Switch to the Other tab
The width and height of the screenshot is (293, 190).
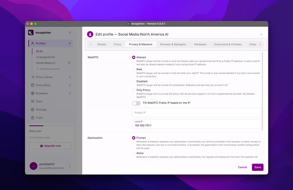[253, 44]
